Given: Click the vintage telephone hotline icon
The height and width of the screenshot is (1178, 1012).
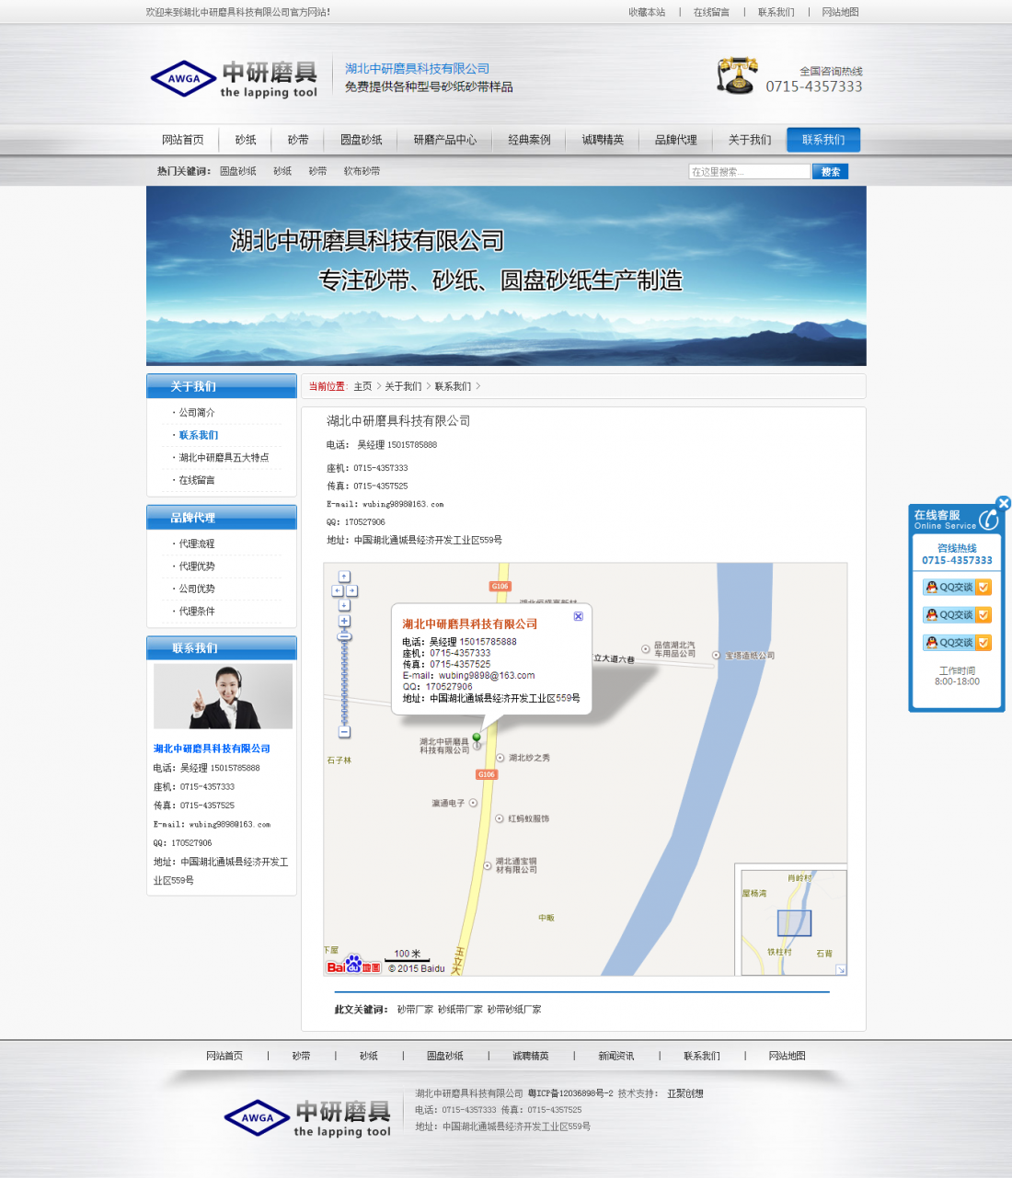Looking at the screenshot, I should (737, 75).
